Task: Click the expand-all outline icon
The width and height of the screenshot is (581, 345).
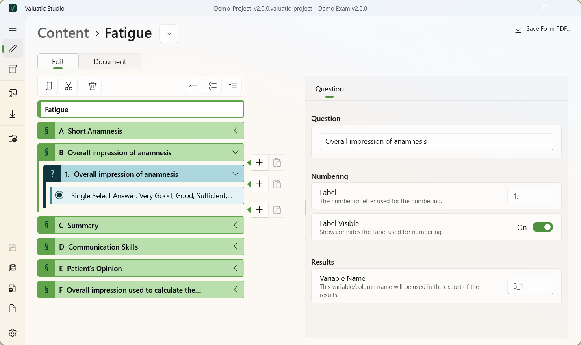Action: (233, 86)
